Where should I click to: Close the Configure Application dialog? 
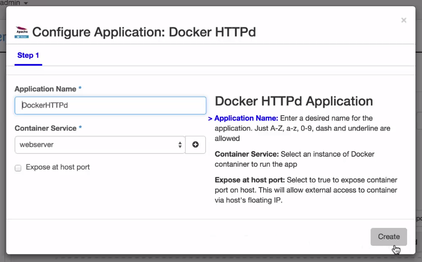[403, 20]
